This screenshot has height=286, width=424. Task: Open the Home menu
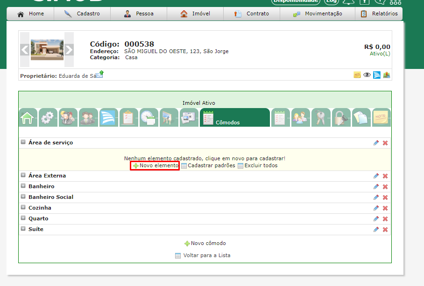(x=30, y=14)
